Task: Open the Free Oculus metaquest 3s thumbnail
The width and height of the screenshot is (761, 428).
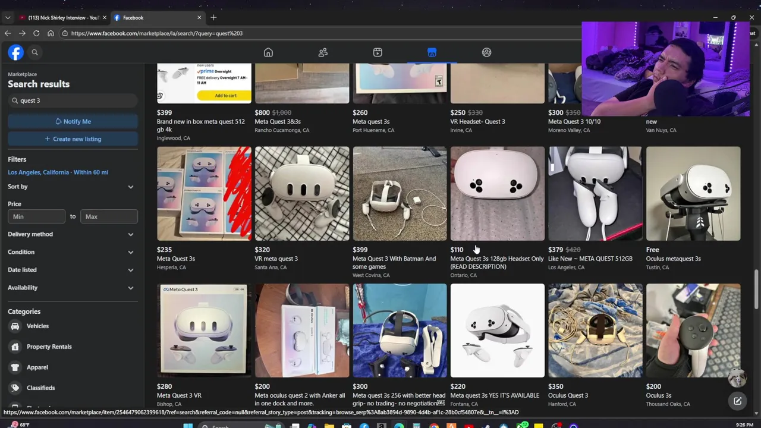Action: [693, 194]
